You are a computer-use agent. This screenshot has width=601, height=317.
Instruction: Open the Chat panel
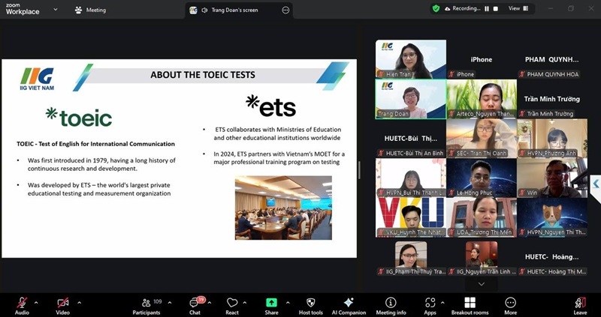pyautogui.click(x=195, y=306)
